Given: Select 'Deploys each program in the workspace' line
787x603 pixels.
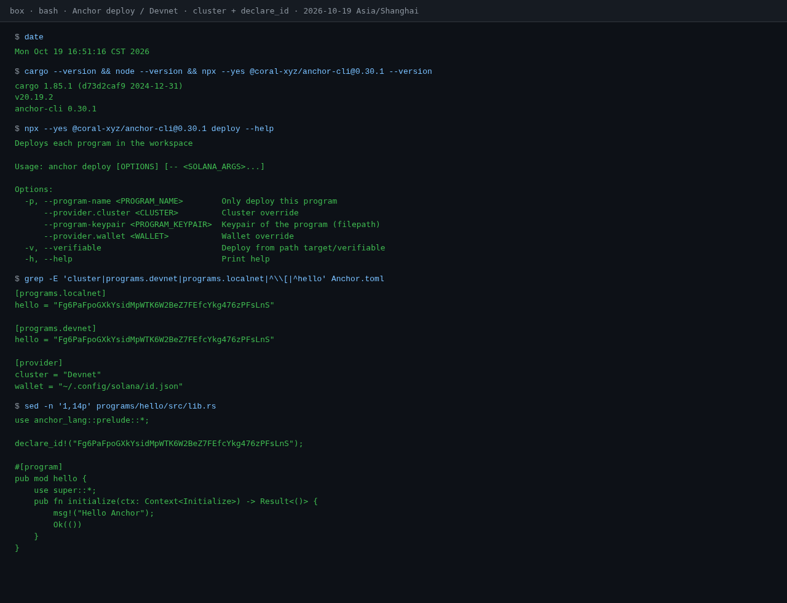Looking at the screenshot, I should (x=104, y=143).
